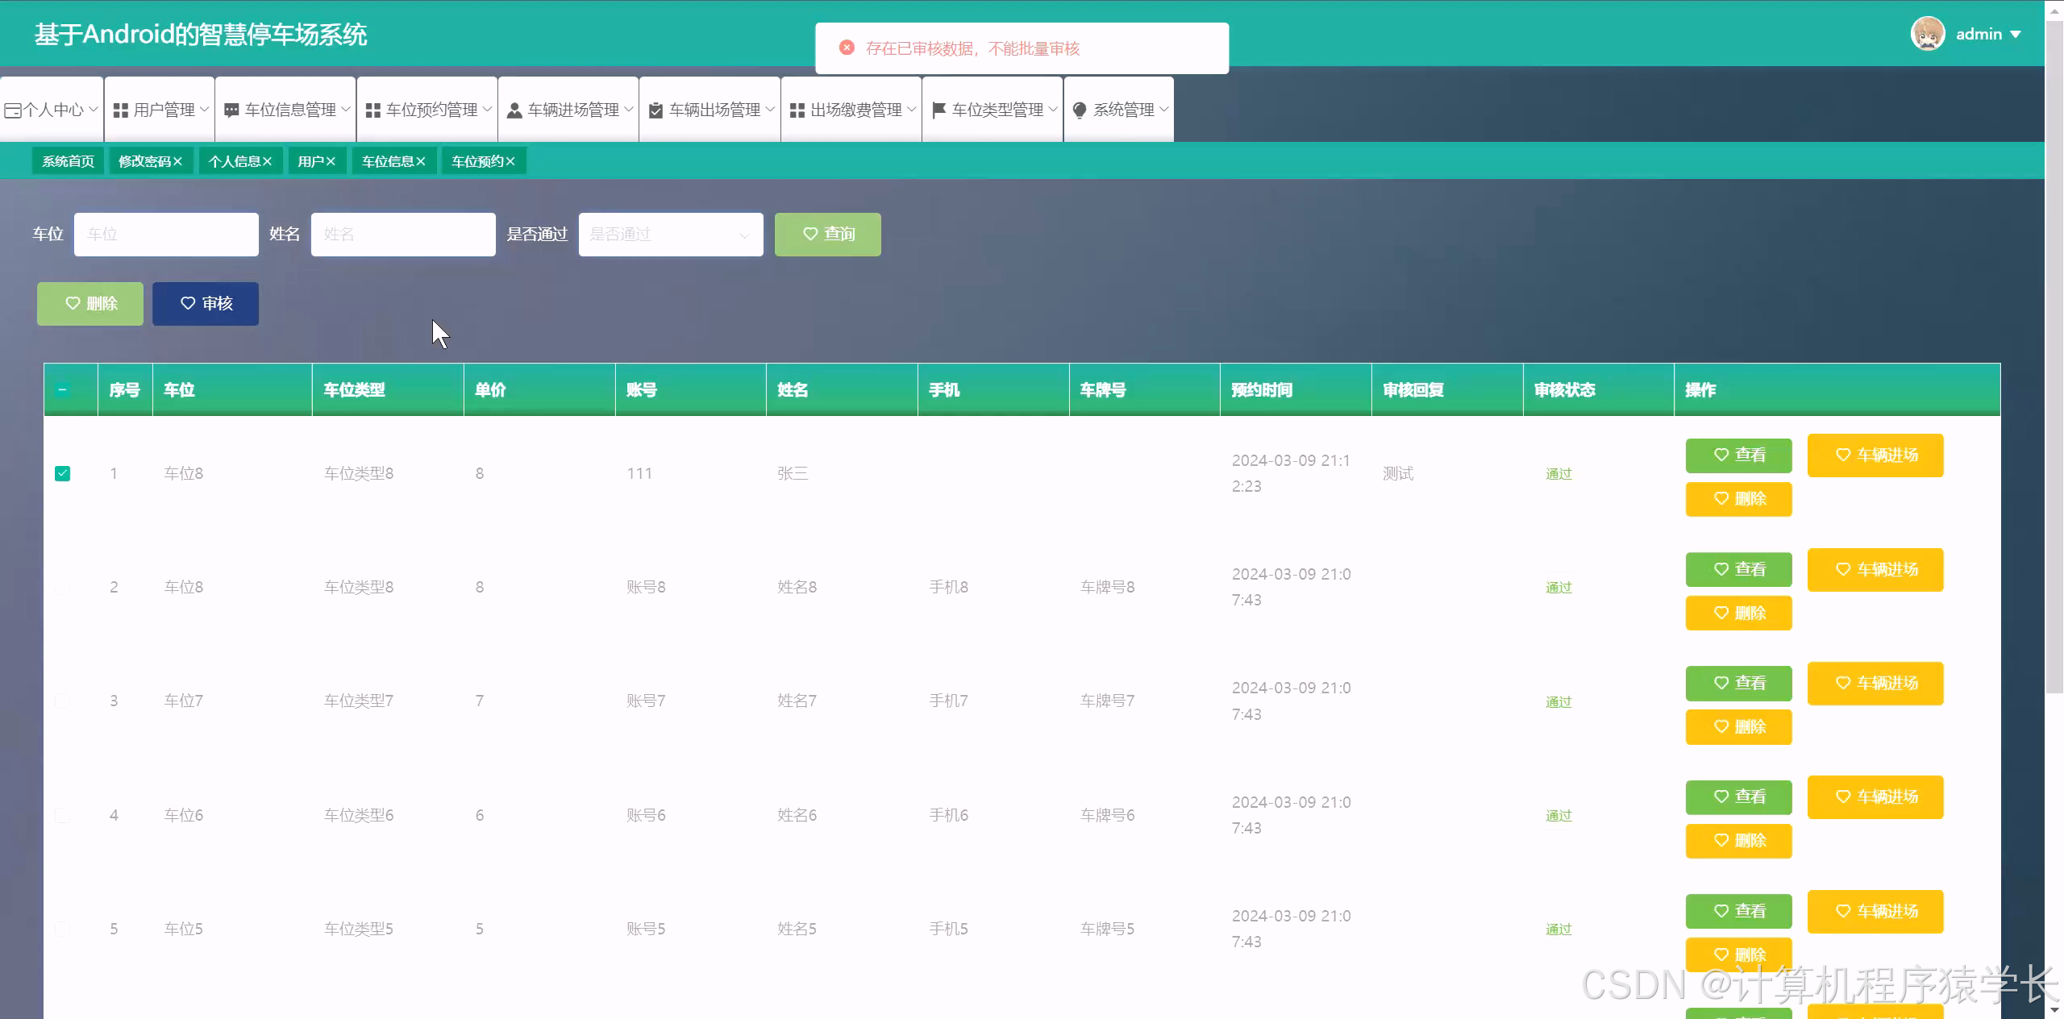Close the 修改密码 tab with its X
This screenshot has width=2064, height=1019.
tap(177, 161)
